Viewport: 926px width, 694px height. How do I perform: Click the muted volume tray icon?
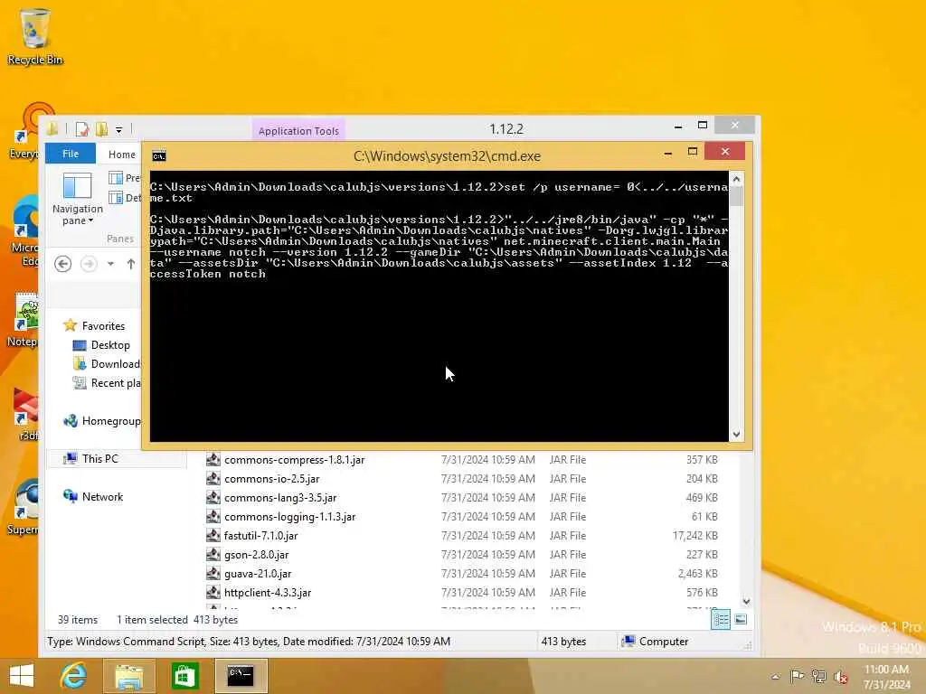pos(840,676)
